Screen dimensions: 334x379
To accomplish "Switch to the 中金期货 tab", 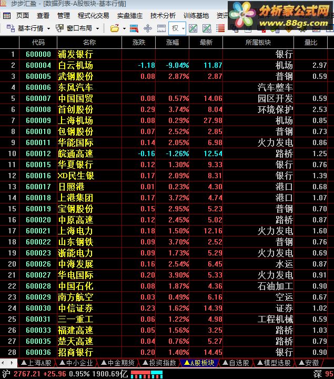I will 118,363.
